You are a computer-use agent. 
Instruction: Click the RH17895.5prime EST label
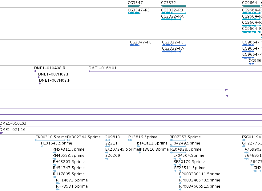(69, 174)
